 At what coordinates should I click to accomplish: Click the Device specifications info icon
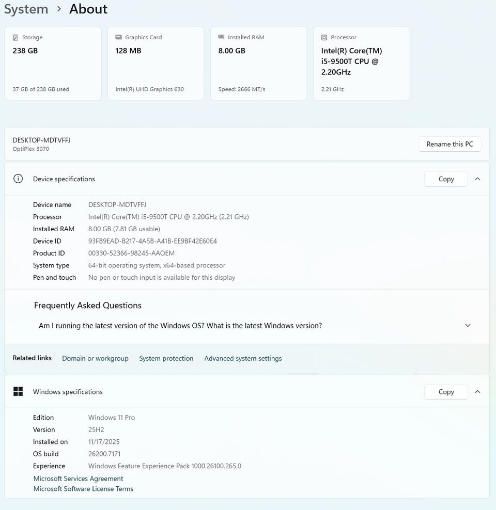tap(18, 179)
